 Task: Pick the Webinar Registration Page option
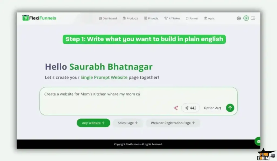pos(173,123)
